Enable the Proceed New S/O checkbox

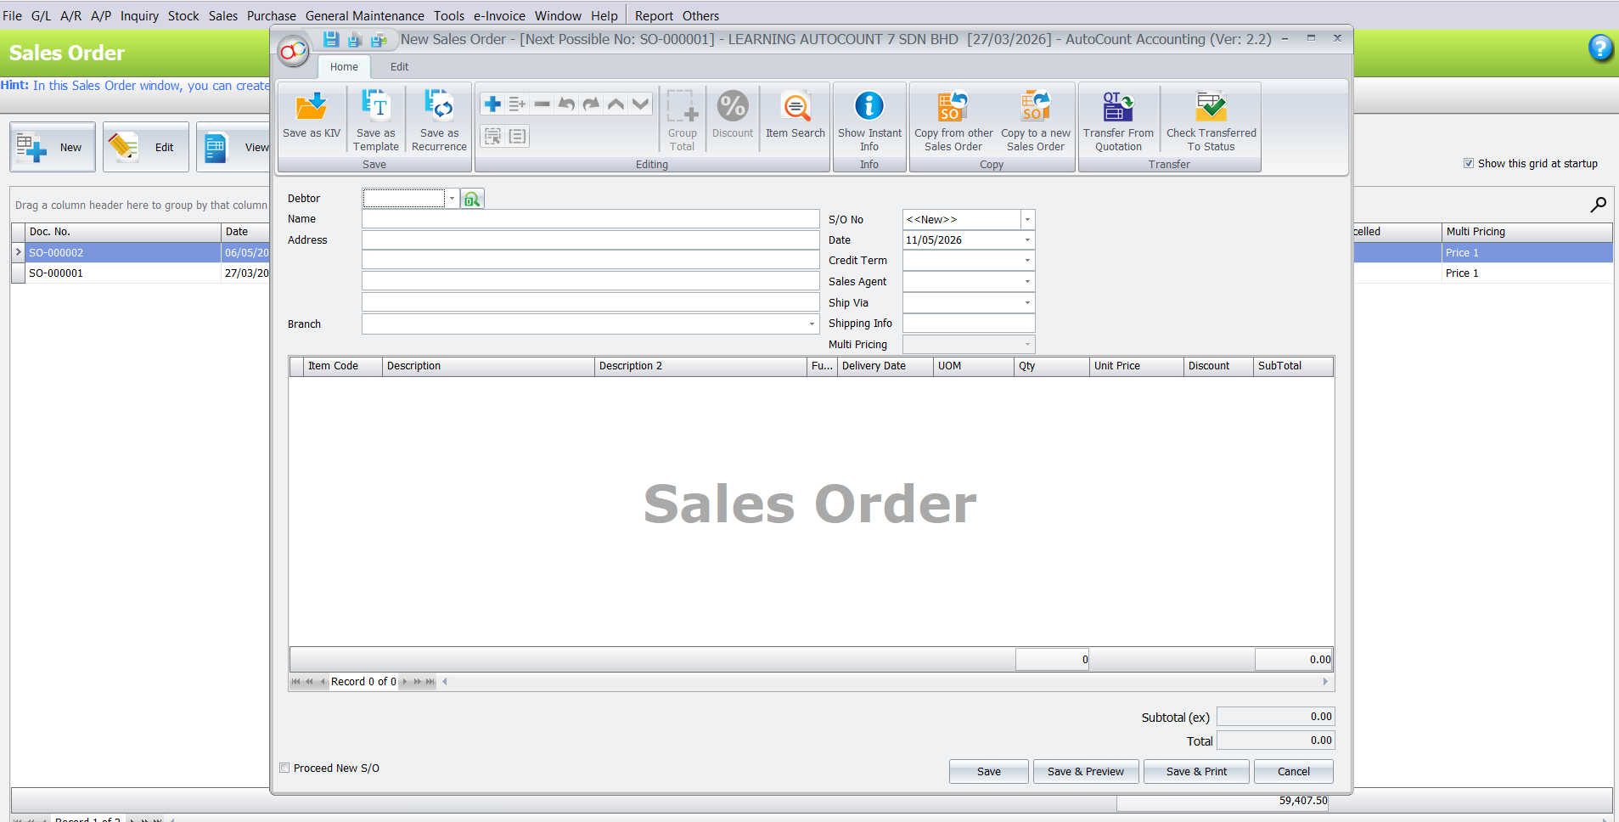[x=285, y=768]
